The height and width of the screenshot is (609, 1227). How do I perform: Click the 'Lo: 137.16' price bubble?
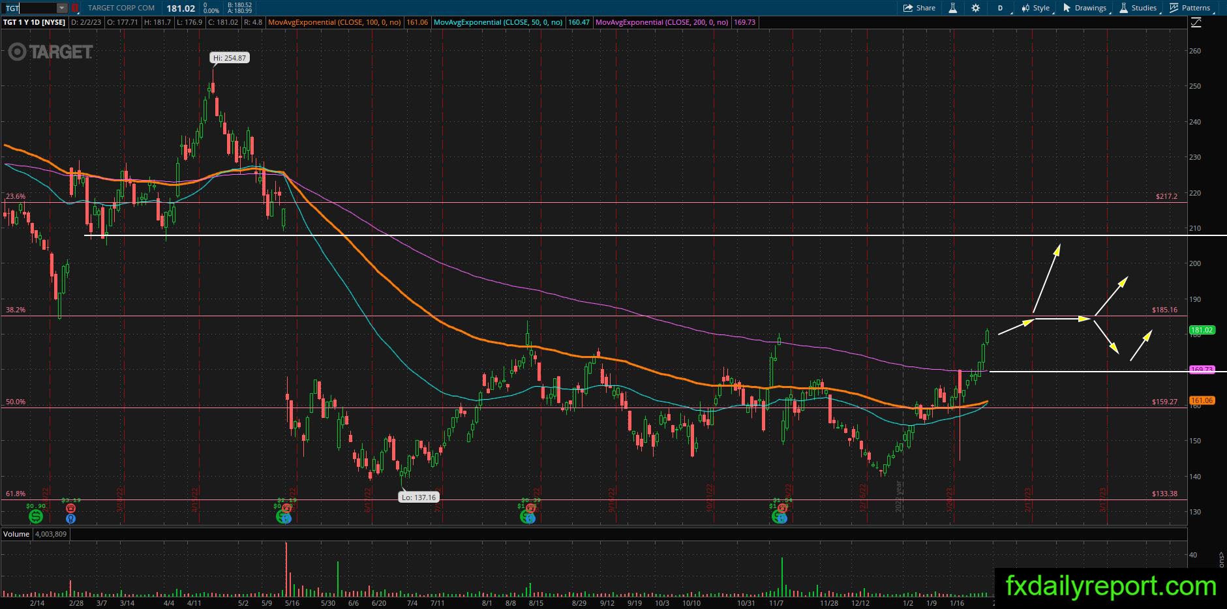point(419,498)
